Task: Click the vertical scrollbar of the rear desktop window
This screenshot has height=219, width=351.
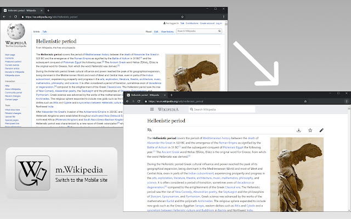Action: click(226, 56)
